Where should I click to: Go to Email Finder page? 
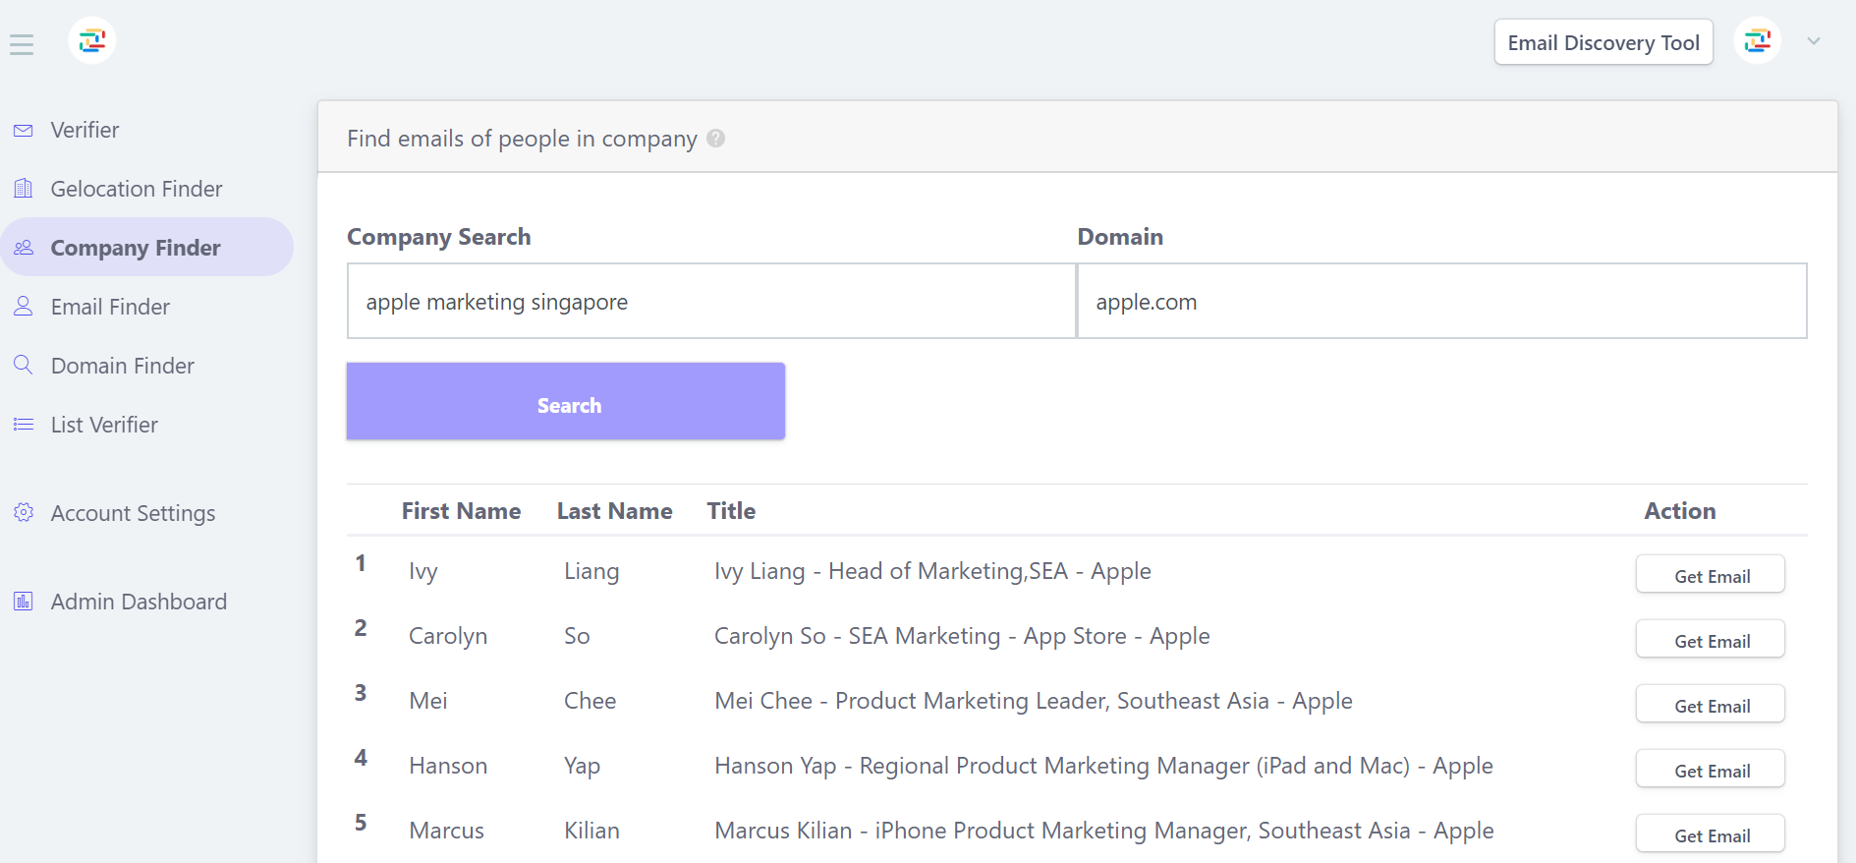[x=110, y=307]
